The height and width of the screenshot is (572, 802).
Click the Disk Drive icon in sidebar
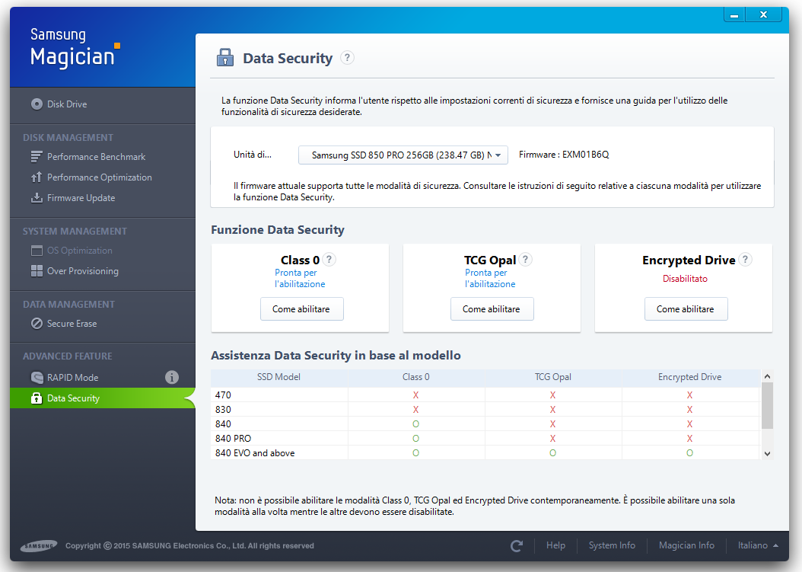coord(37,104)
